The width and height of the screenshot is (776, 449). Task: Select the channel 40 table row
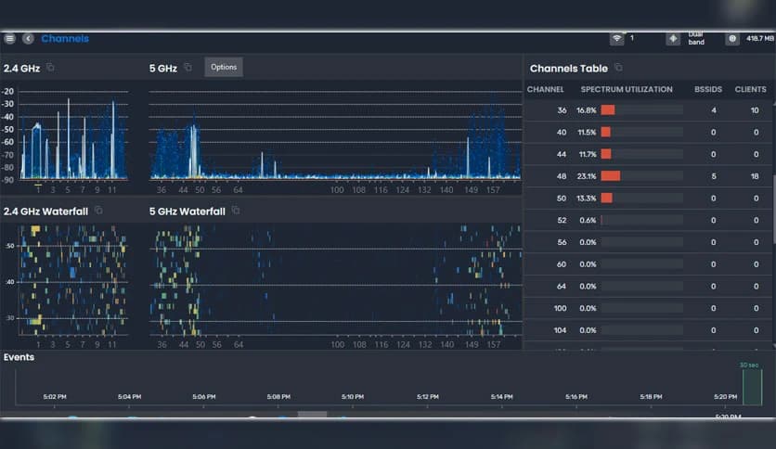point(648,132)
